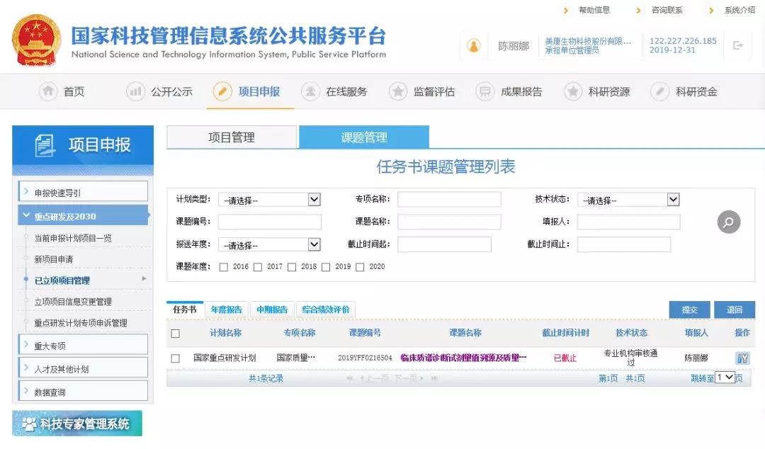This screenshot has height=449, width=765.
Task: Click the user avatar icon
Action: pos(473,46)
